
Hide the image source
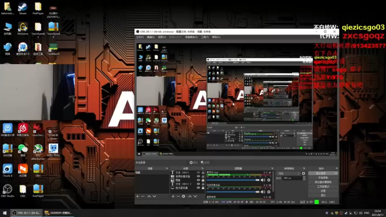(198, 180)
